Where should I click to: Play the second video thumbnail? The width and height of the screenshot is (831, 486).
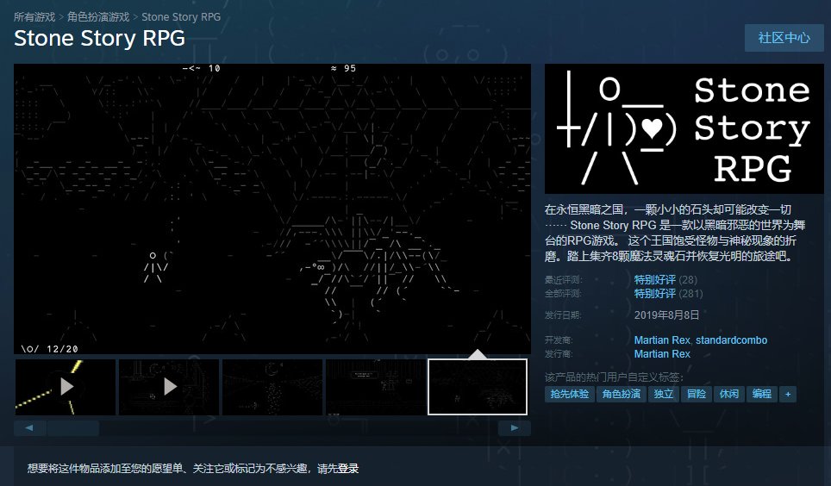click(169, 387)
